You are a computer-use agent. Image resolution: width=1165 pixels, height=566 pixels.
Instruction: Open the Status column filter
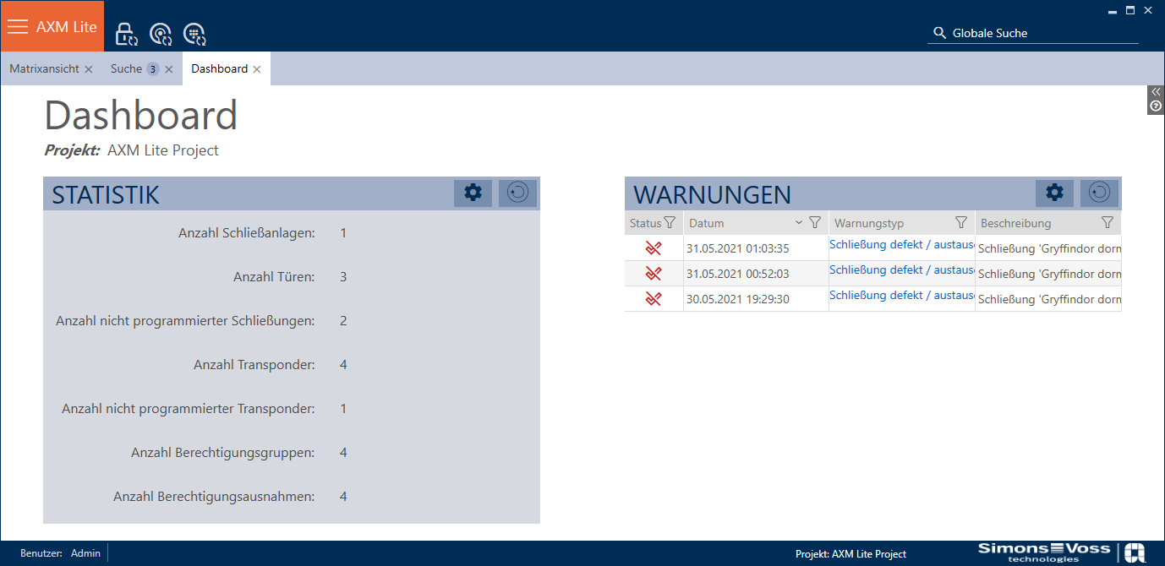pyautogui.click(x=670, y=223)
